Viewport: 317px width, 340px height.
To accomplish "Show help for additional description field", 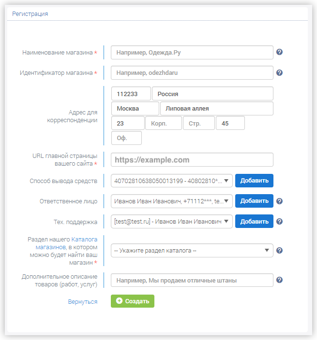I will (279, 280).
